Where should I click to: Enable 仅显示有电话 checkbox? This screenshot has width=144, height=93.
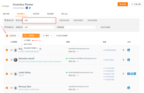(86, 20)
